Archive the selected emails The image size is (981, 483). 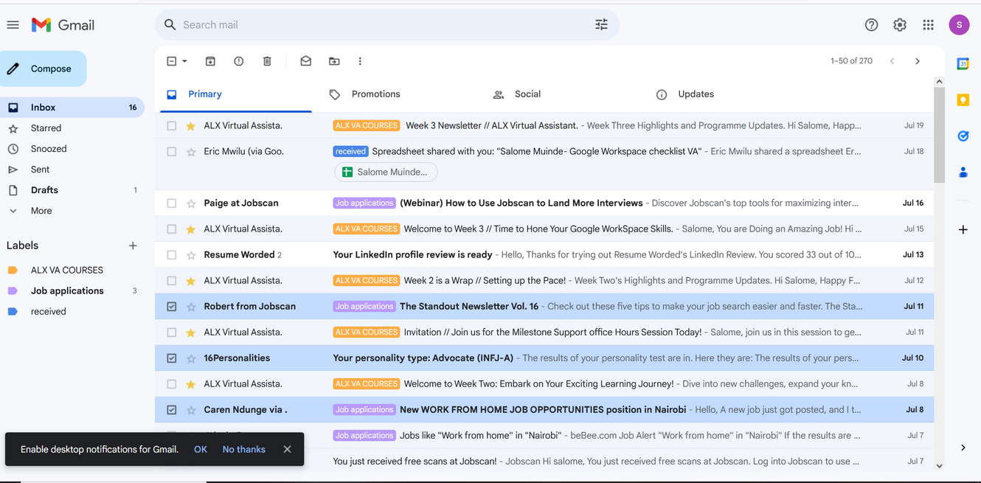[x=210, y=61]
